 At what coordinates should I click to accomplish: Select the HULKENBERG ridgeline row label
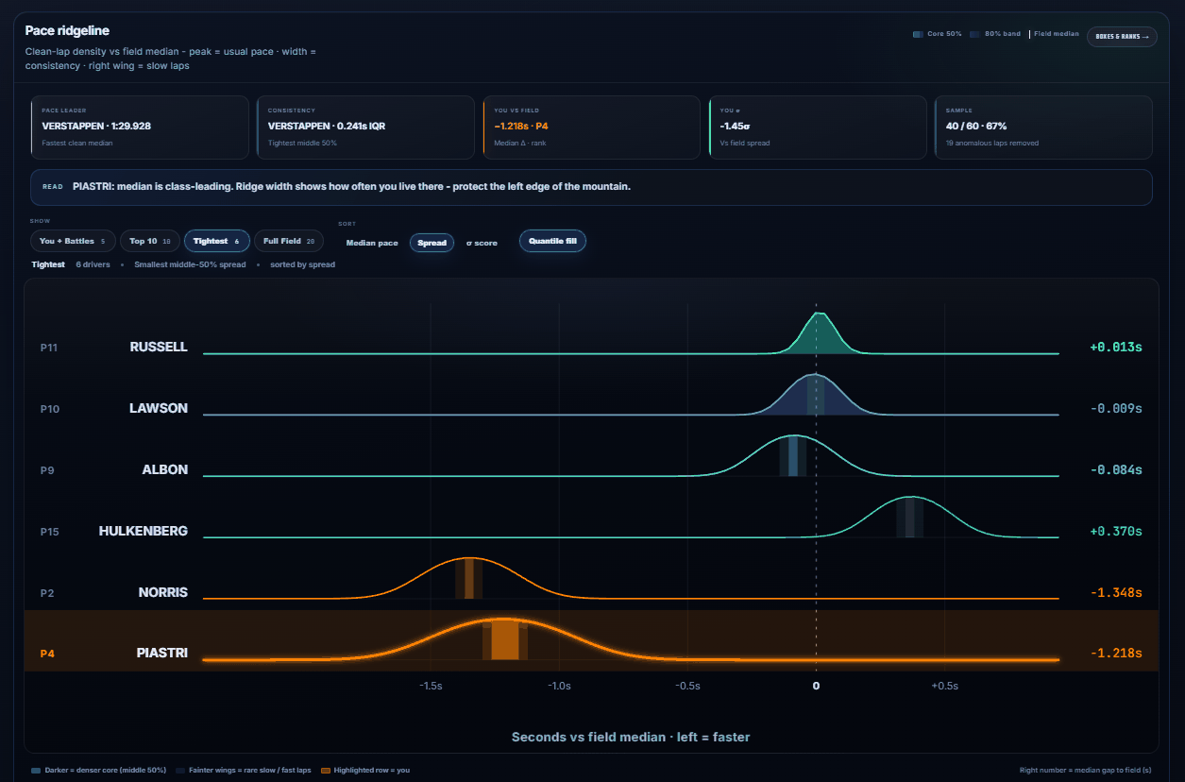pos(144,531)
